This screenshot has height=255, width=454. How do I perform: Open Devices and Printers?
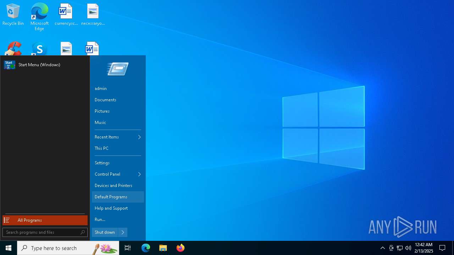[118, 186]
